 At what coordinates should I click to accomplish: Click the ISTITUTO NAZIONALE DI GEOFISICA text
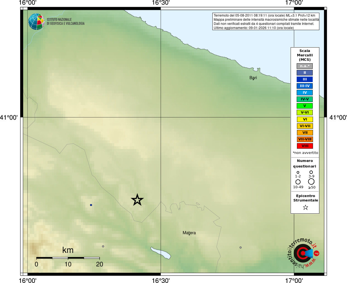(66, 22)
